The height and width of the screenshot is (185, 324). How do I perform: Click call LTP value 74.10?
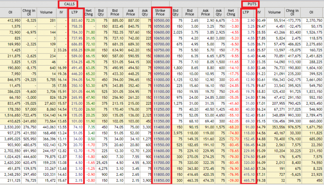coord(78,127)
